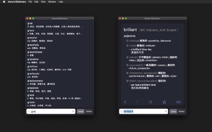Open the File menu
This screenshot has width=212, height=132.
coord(30,2)
